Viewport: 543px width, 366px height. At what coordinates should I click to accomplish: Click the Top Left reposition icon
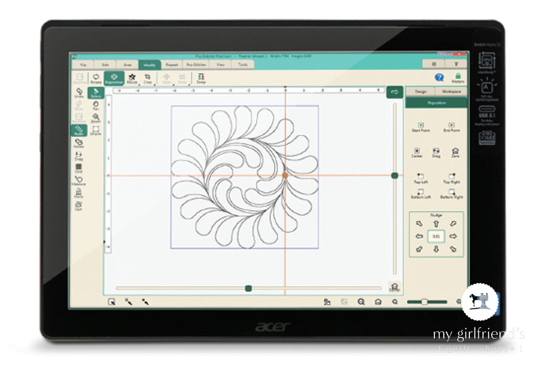[x=421, y=178]
